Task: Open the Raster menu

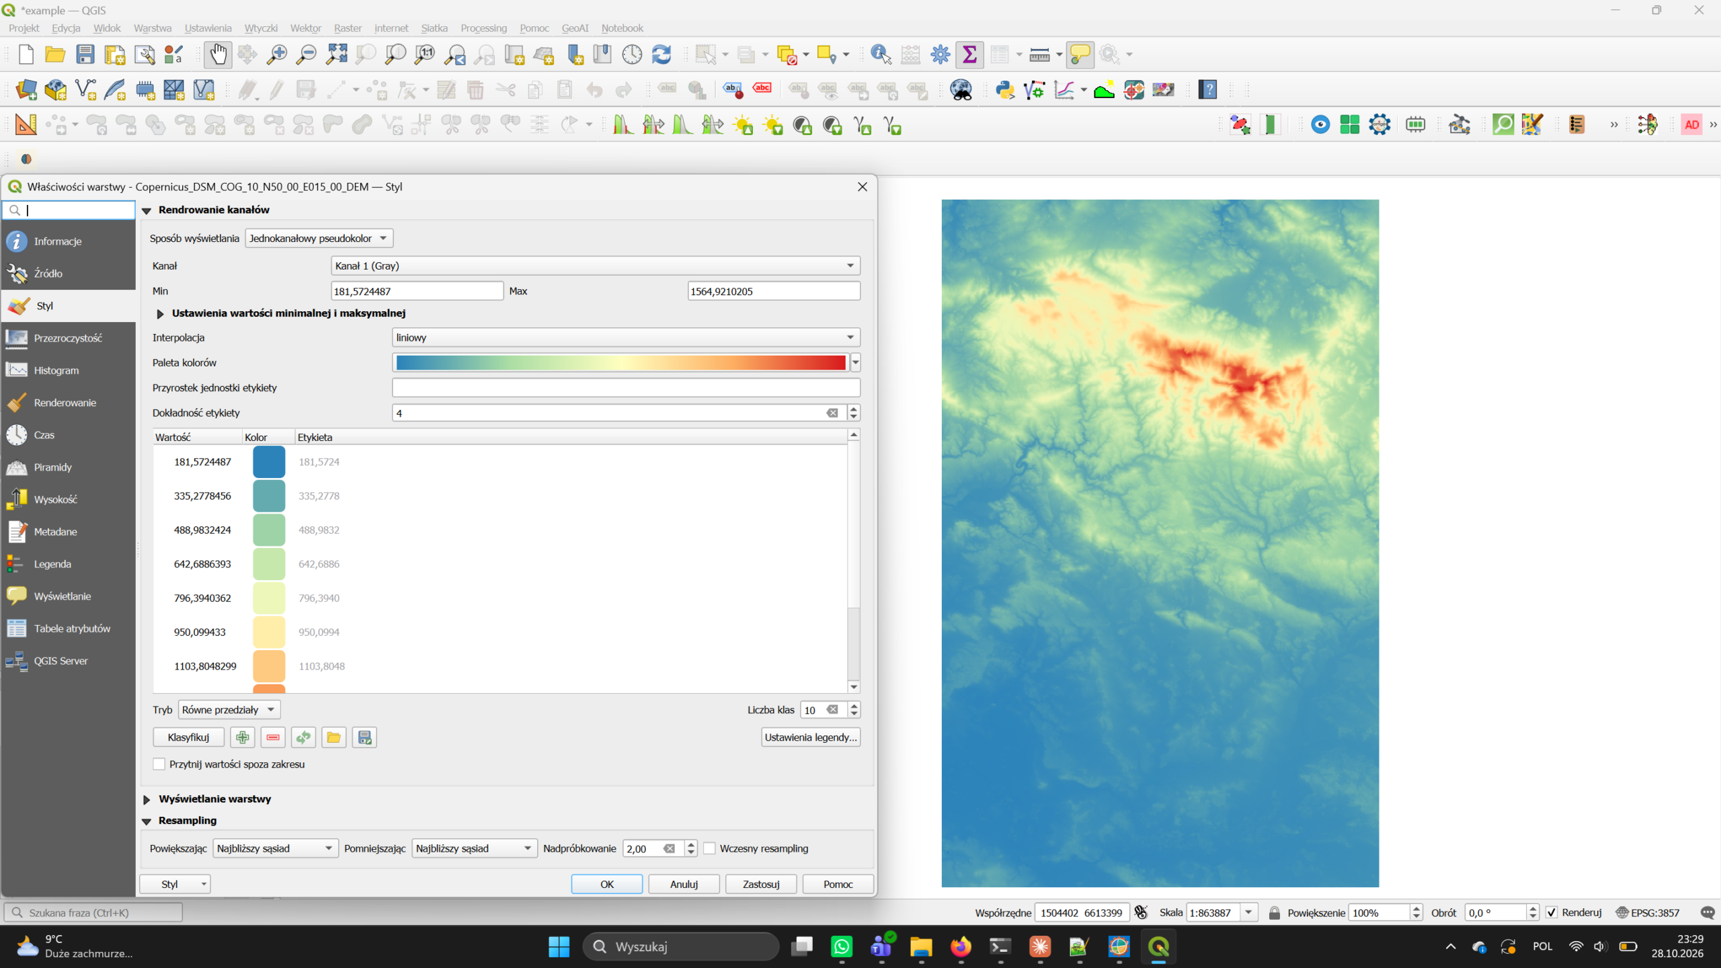Action: (348, 28)
